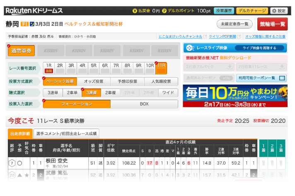Screen dimensions: 295x196
Task: Choose フォーメーション input mode
Action: (x=77, y=104)
